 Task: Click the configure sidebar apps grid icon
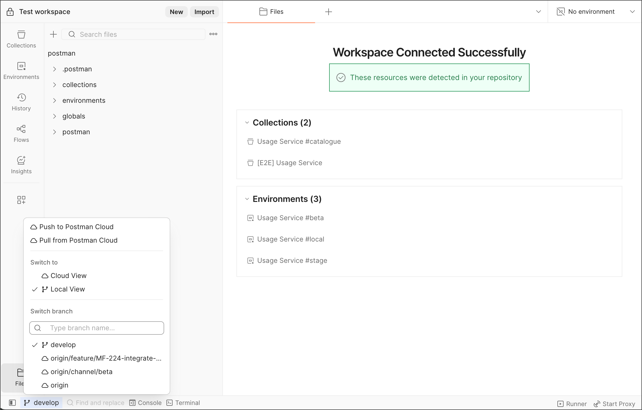coord(21,200)
